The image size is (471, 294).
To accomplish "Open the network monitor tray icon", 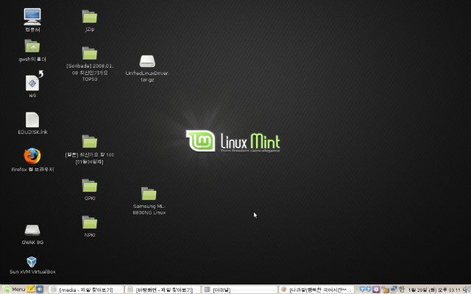I will pos(394,290).
